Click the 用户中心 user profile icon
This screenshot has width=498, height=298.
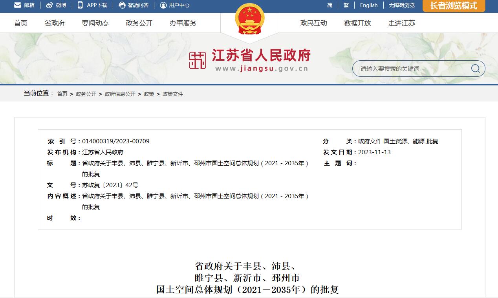click(163, 5)
